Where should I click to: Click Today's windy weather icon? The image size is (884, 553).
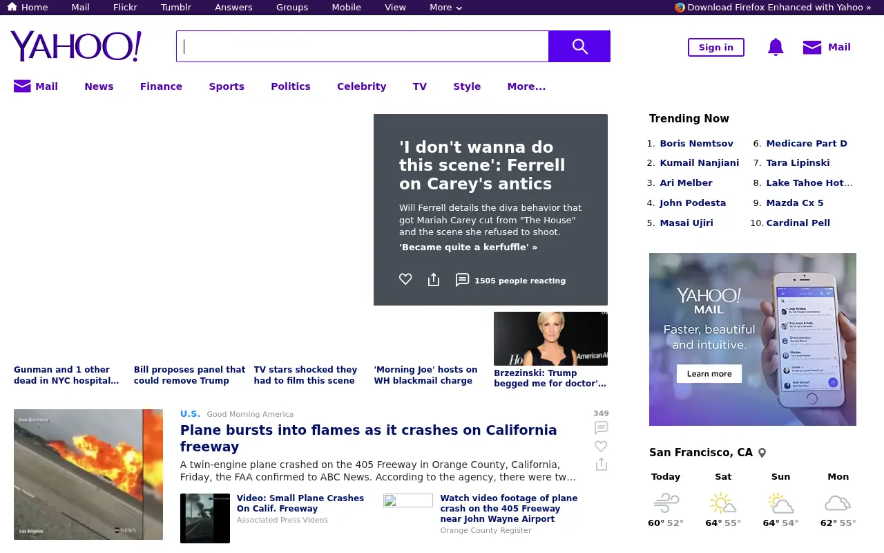666,503
